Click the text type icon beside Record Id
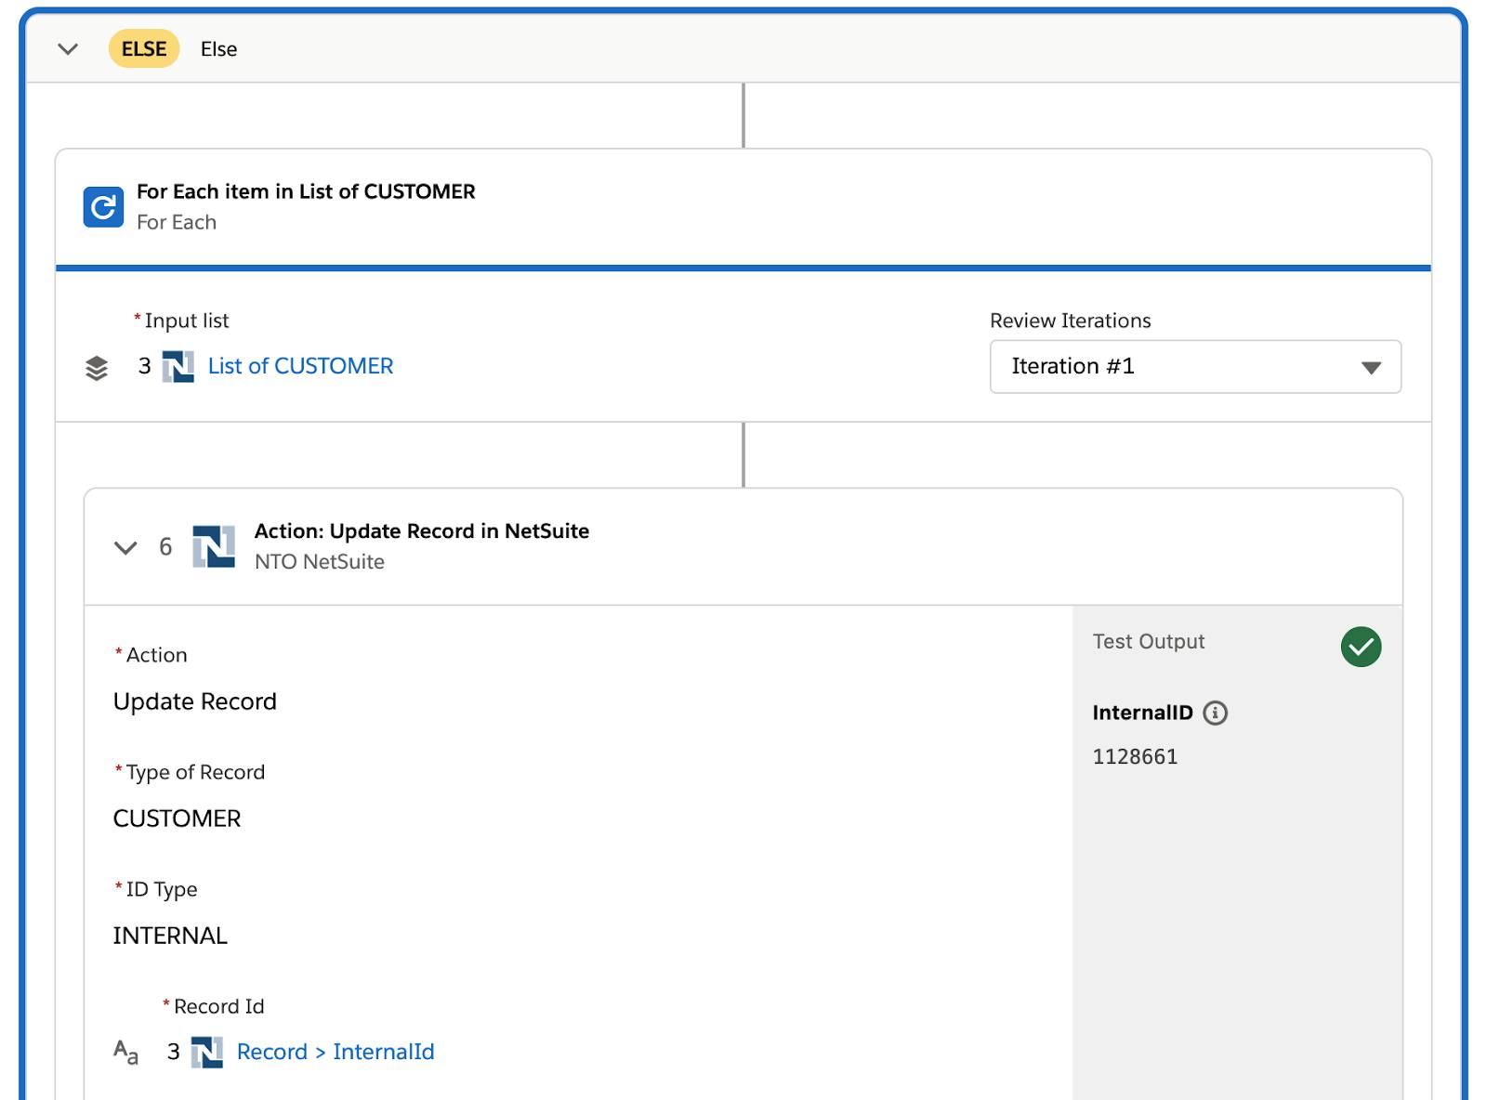 (x=125, y=1053)
